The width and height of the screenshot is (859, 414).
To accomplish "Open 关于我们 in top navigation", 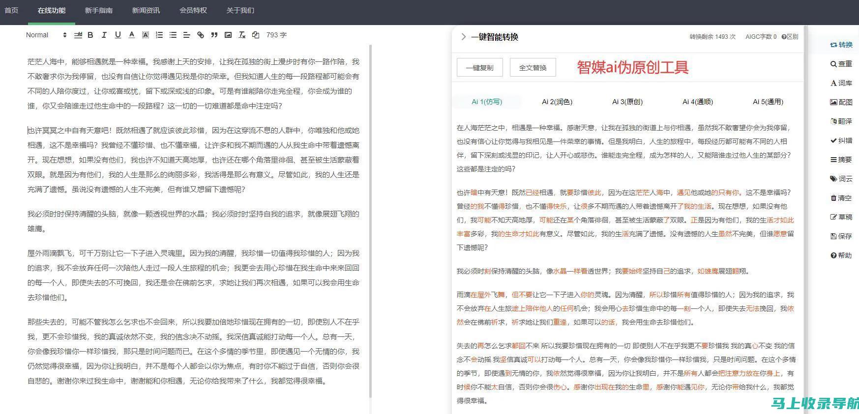I will point(240,10).
